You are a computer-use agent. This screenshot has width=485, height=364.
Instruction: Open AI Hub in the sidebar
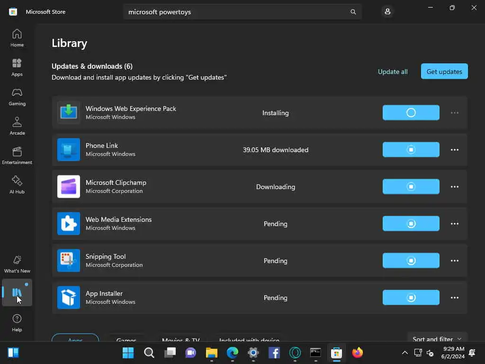(17, 185)
